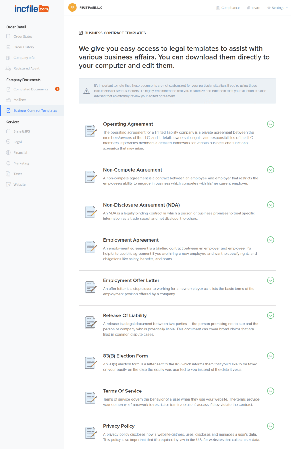Click the FIRST PAGE, LLC avatar badge
Screen dimensions: 291x449
[x=72, y=7]
